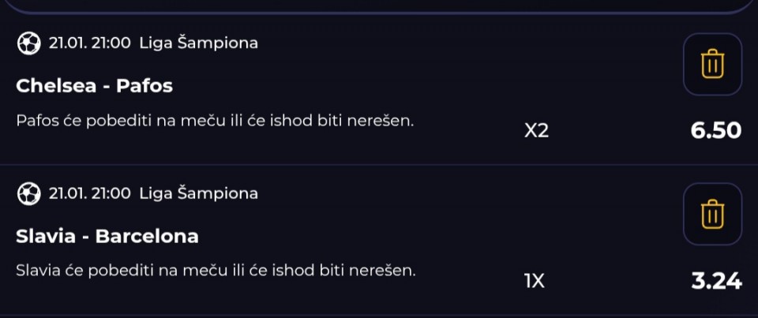Click the 21.01. date on Chelsea match
The height and width of the screenshot is (318, 758).
point(68,43)
